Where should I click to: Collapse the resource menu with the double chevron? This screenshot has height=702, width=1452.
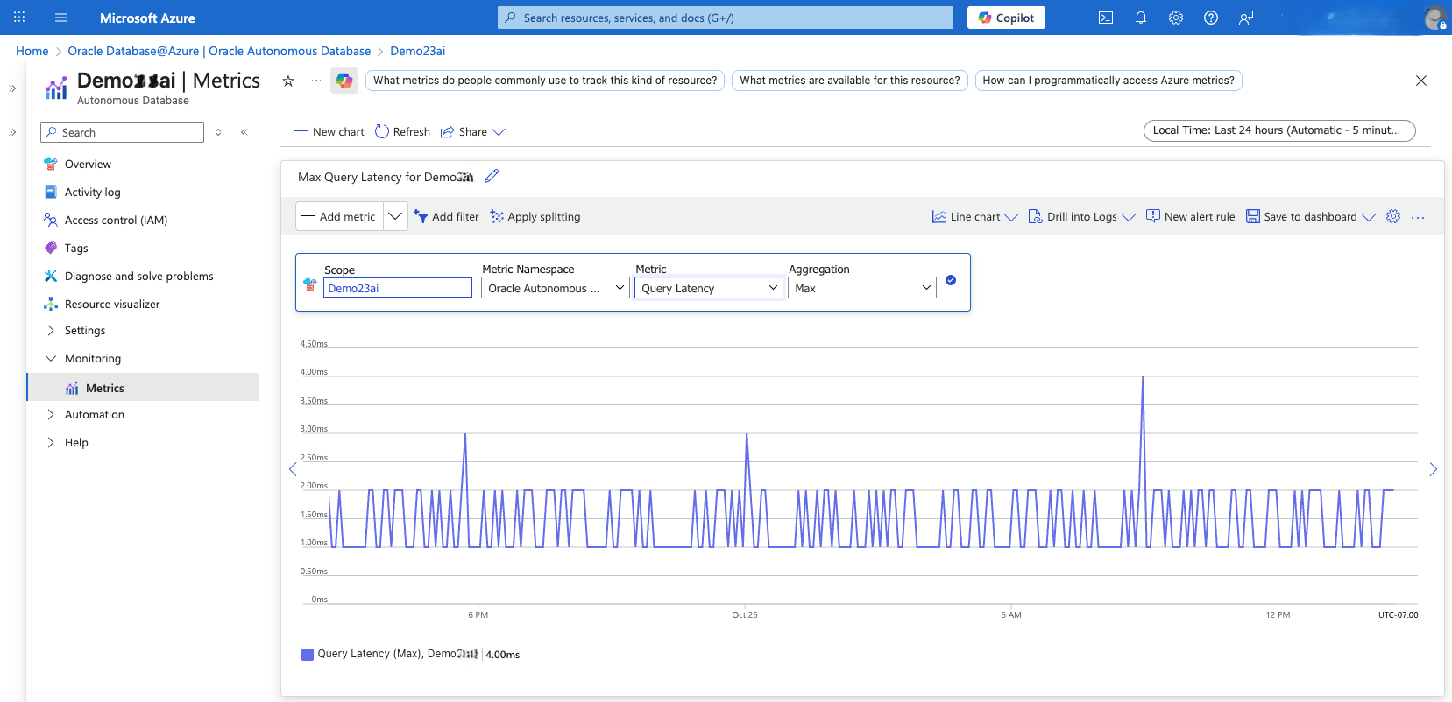(x=244, y=132)
